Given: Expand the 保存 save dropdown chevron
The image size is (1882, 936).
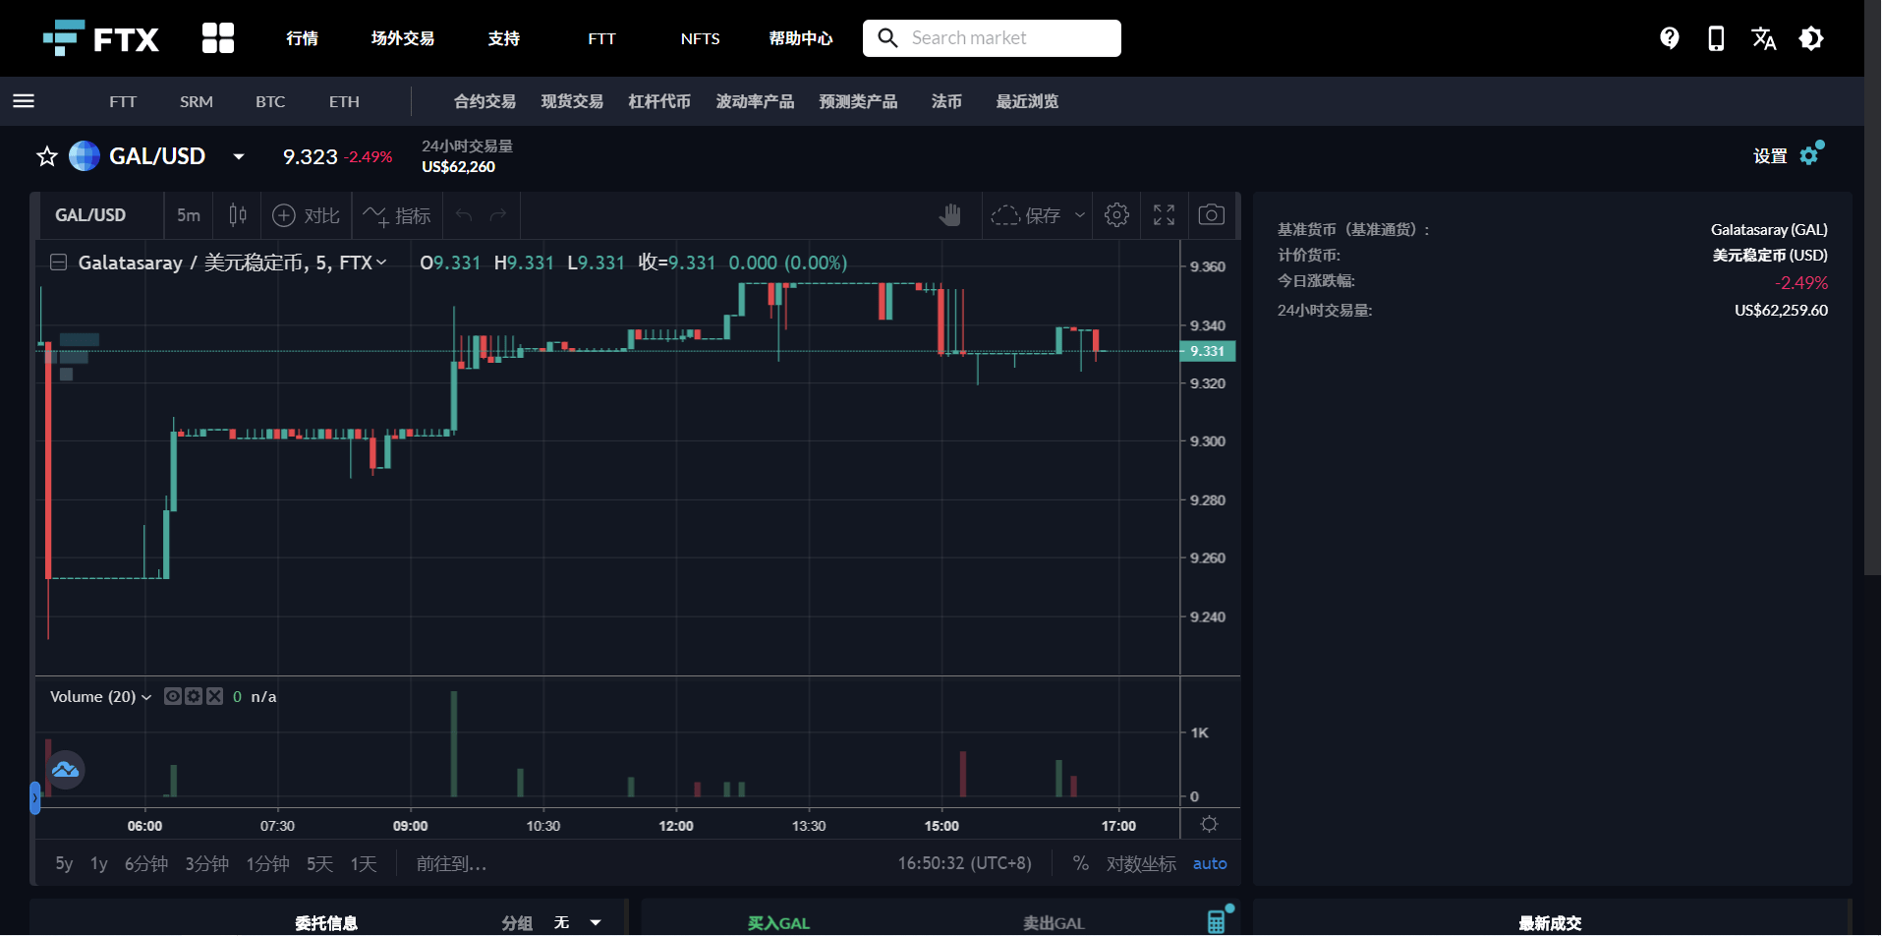Looking at the screenshot, I should 1080,215.
